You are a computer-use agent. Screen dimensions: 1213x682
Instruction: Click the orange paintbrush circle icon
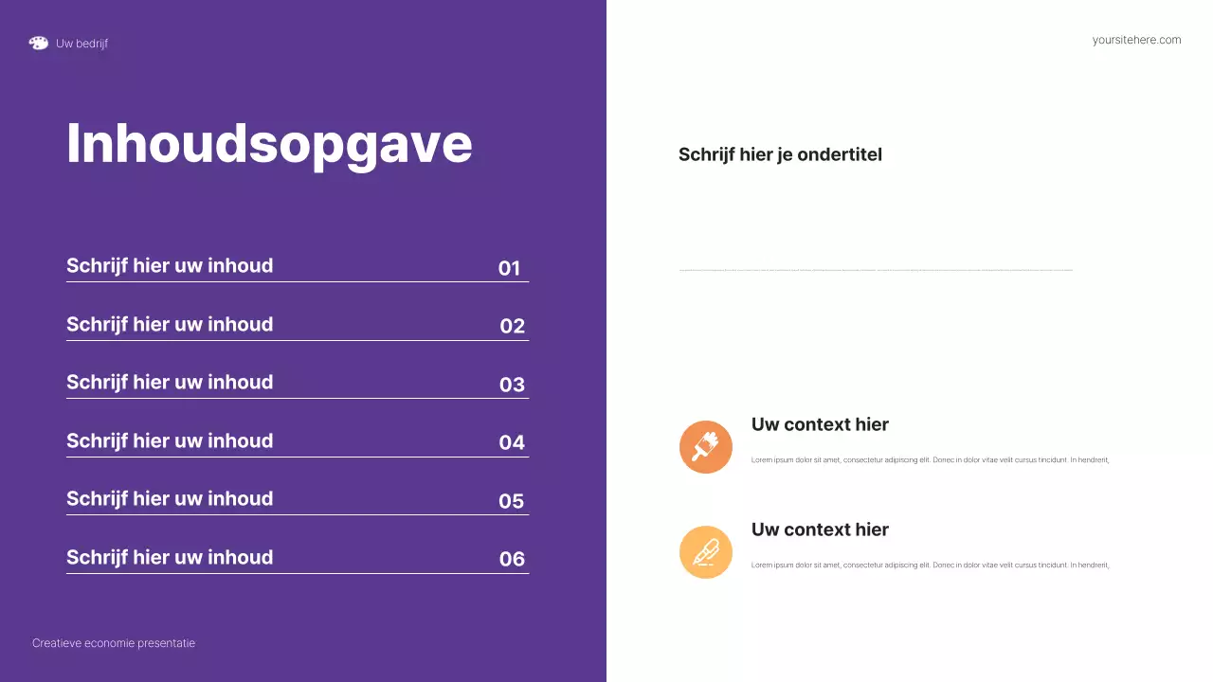pyautogui.click(x=706, y=447)
